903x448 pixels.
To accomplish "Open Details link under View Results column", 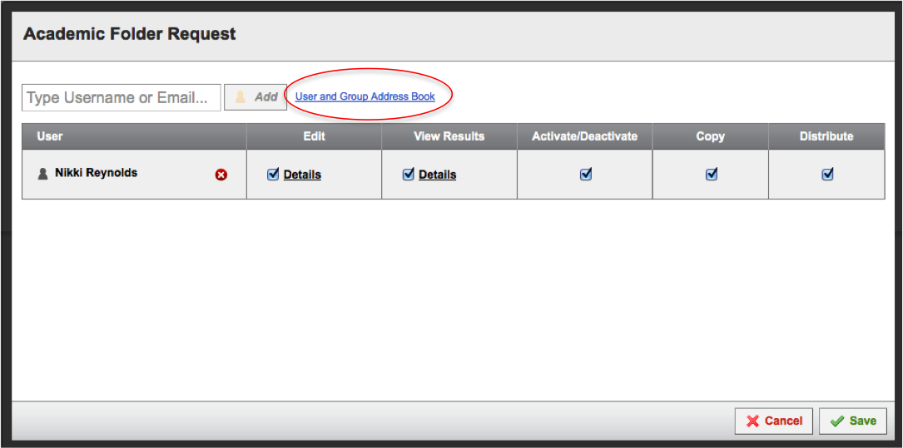I will click(437, 175).
